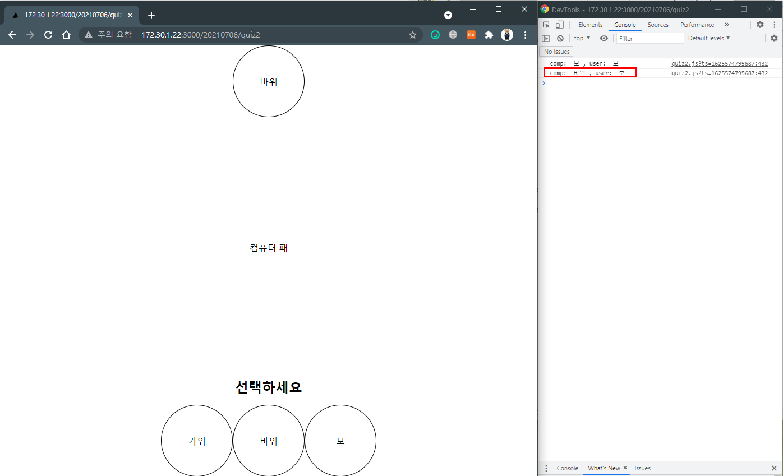The image size is (783, 476).
Task: Toggle the console sidebar panel
Action: tap(546, 38)
